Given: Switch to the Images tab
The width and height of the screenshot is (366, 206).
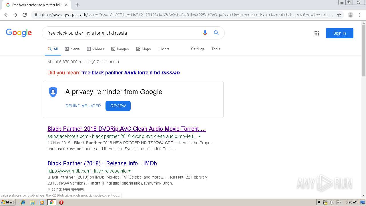Looking at the screenshot, I should (120, 49).
